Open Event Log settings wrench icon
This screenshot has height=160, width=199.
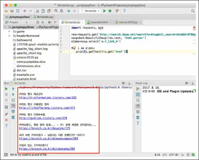[x=138, y=89]
